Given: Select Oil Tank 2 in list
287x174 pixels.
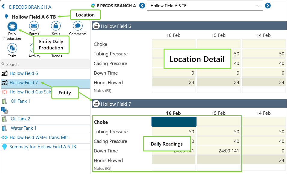Looking at the screenshot, I should tap(20, 119).
